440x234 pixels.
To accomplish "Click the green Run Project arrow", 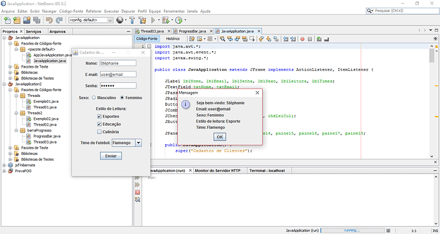I will [x=153, y=20].
